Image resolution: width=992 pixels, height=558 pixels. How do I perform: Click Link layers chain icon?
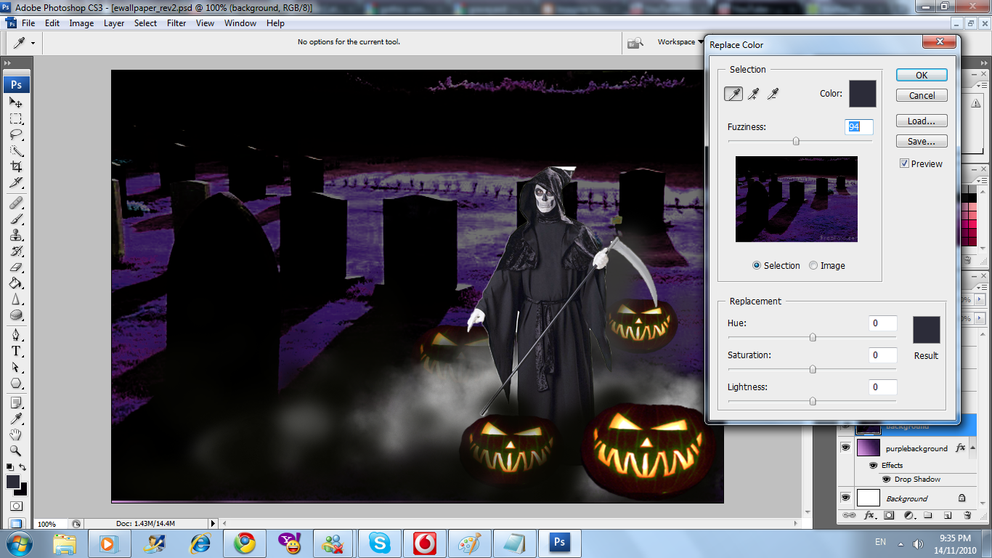click(848, 515)
